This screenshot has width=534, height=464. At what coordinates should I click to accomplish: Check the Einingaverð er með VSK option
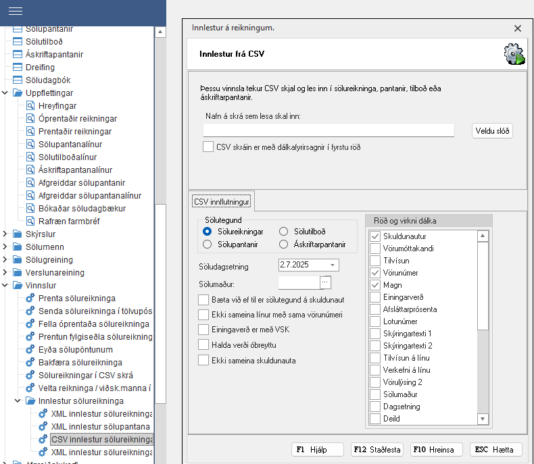point(203,330)
